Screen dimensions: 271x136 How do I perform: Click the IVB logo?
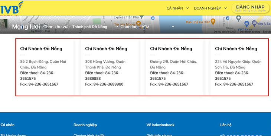(x=12, y=8)
